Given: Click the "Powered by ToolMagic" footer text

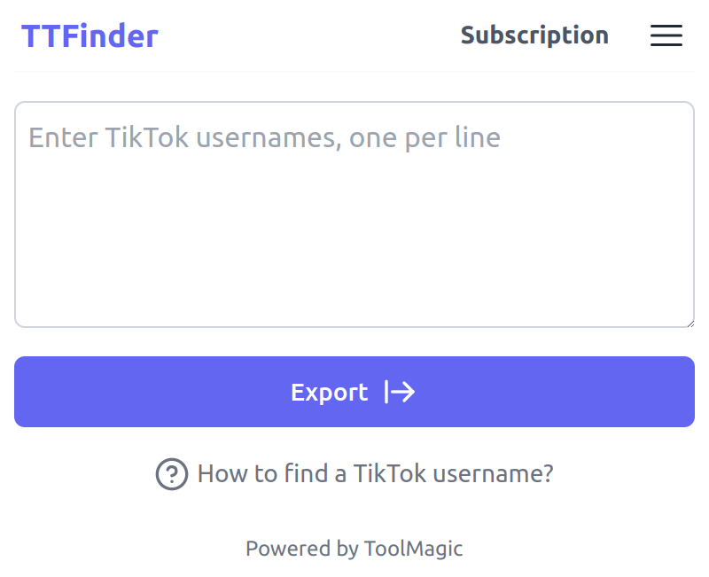Looking at the screenshot, I should click(x=354, y=549).
